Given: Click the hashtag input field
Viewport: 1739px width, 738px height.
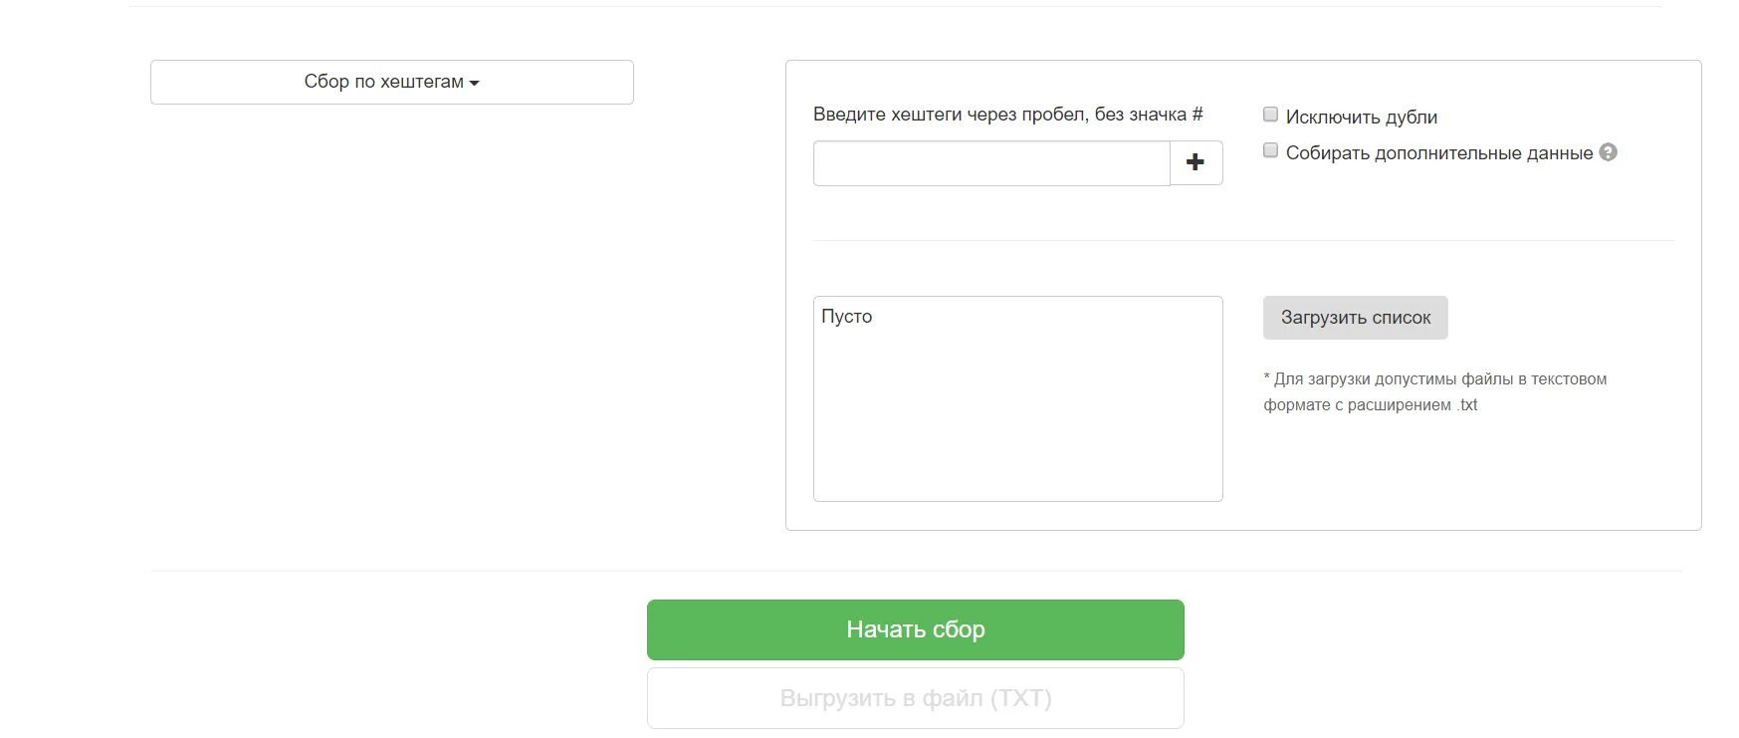Looking at the screenshot, I should (x=991, y=162).
